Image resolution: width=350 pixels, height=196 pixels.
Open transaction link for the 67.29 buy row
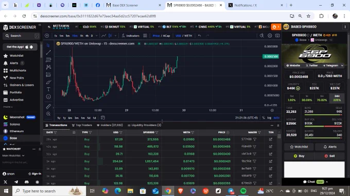pos(271,139)
